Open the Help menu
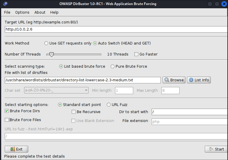 click(x=54, y=12)
